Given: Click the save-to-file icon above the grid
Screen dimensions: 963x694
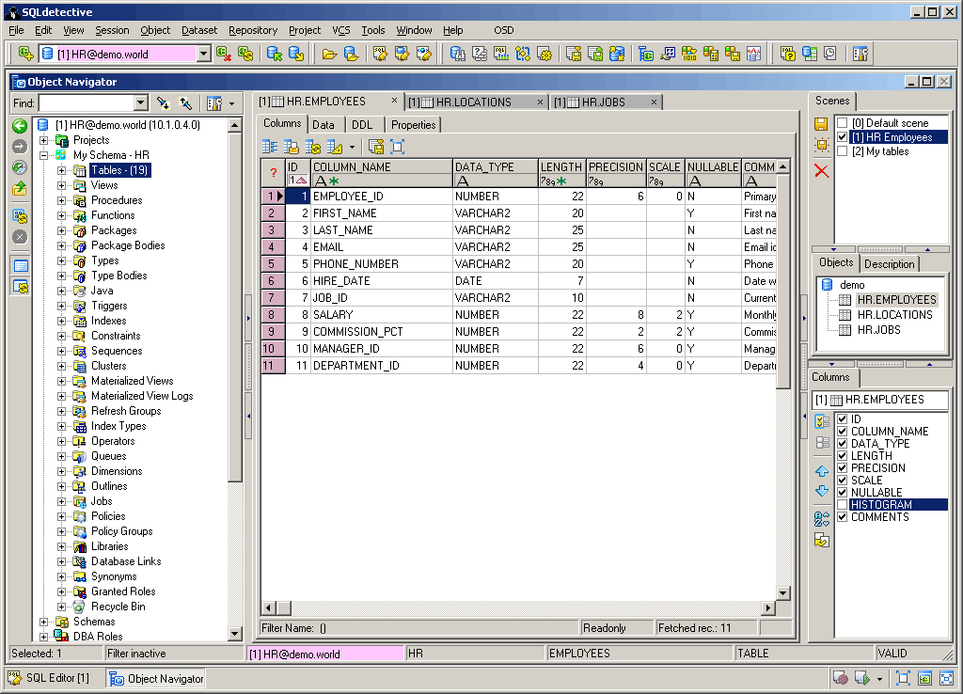Looking at the screenshot, I should 376,146.
